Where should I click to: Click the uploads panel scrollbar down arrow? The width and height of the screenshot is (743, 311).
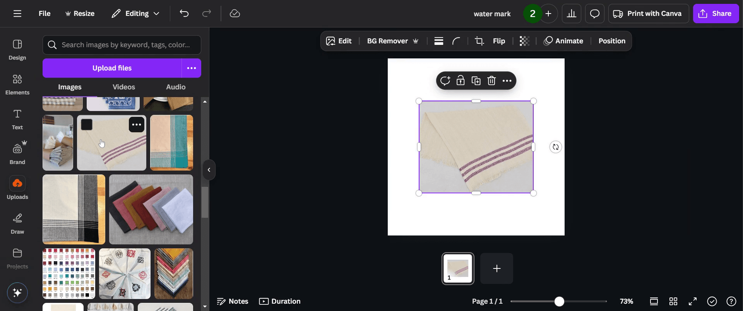coord(205,307)
